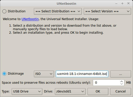Close the UNetbootin window

[x=128, y=3]
